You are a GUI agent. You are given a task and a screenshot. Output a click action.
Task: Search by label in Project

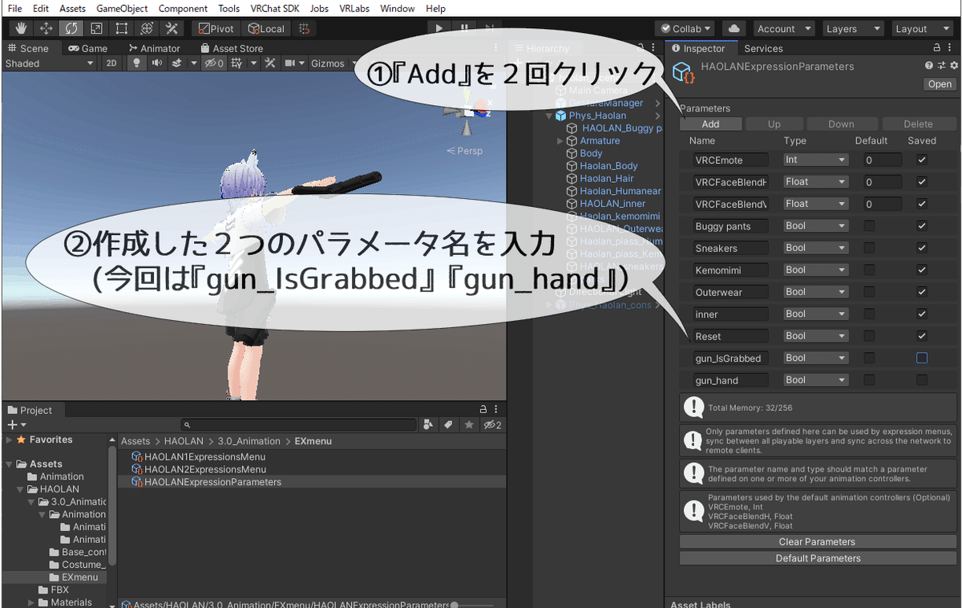pyautogui.click(x=448, y=424)
